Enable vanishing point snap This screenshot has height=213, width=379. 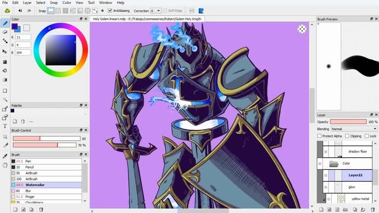point(73,11)
